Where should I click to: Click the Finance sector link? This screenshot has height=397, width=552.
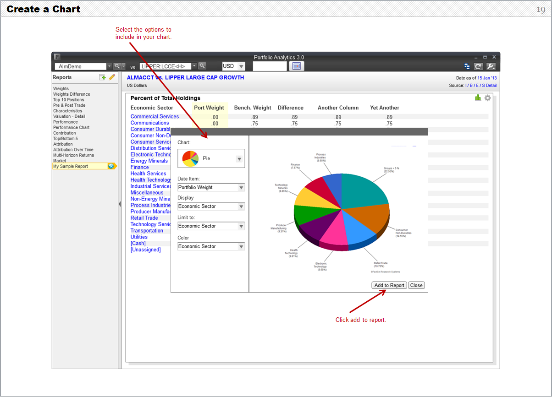tap(139, 167)
